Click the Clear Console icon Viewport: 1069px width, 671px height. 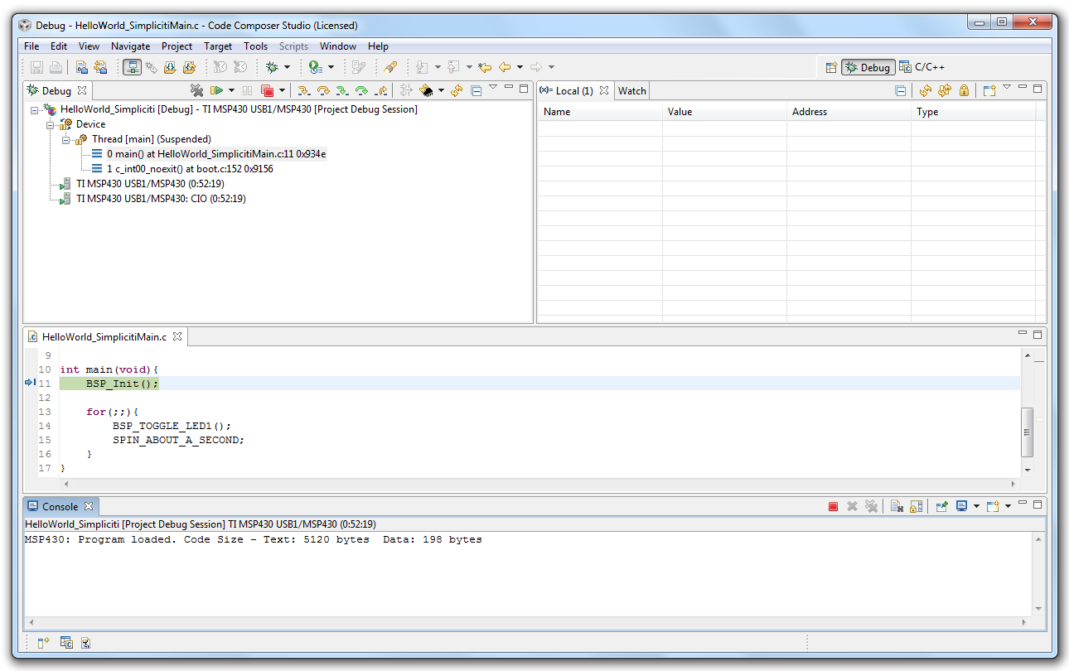pyautogui.click(x=897, y=506)
